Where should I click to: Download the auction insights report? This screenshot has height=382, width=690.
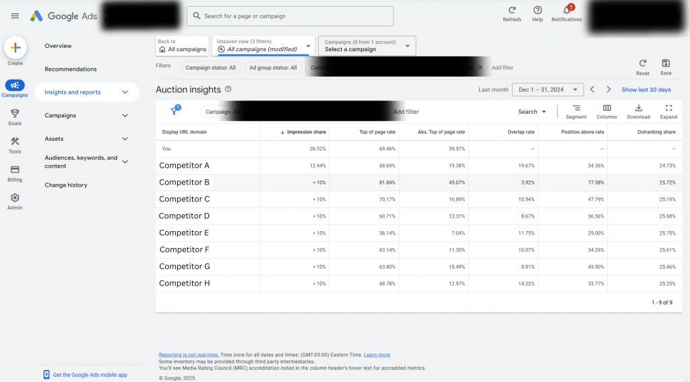(x=638, y=108)
